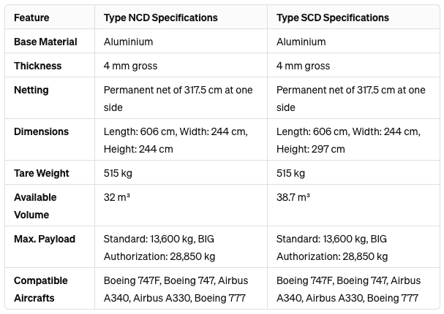Click the Tare Weight row label
The image size is (444, 314).
(x=42, y=173)
